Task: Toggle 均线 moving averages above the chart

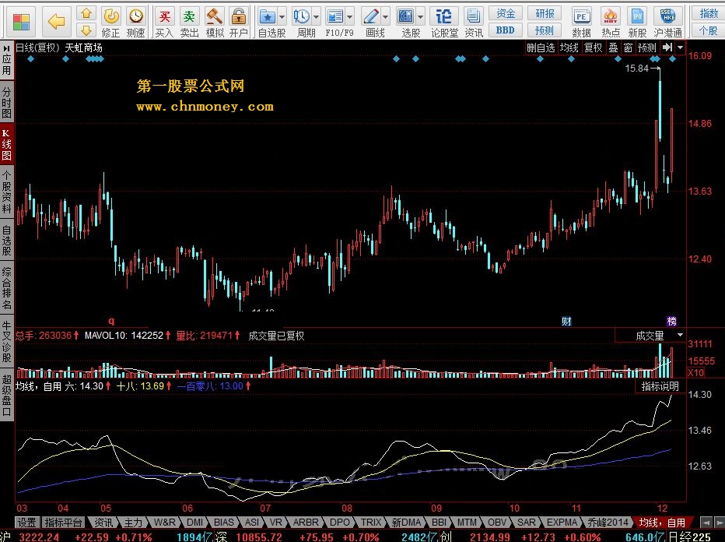Action: click(x=569, y=48)
